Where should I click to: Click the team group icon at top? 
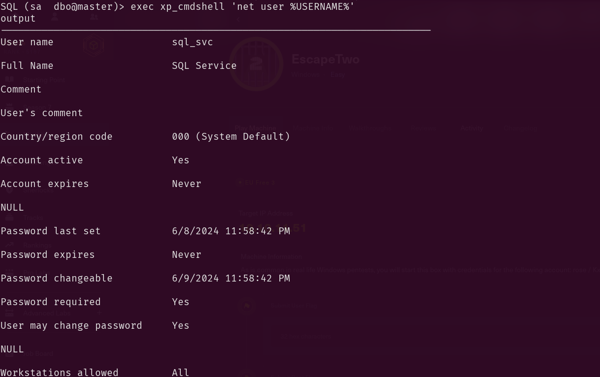[94, 17]
